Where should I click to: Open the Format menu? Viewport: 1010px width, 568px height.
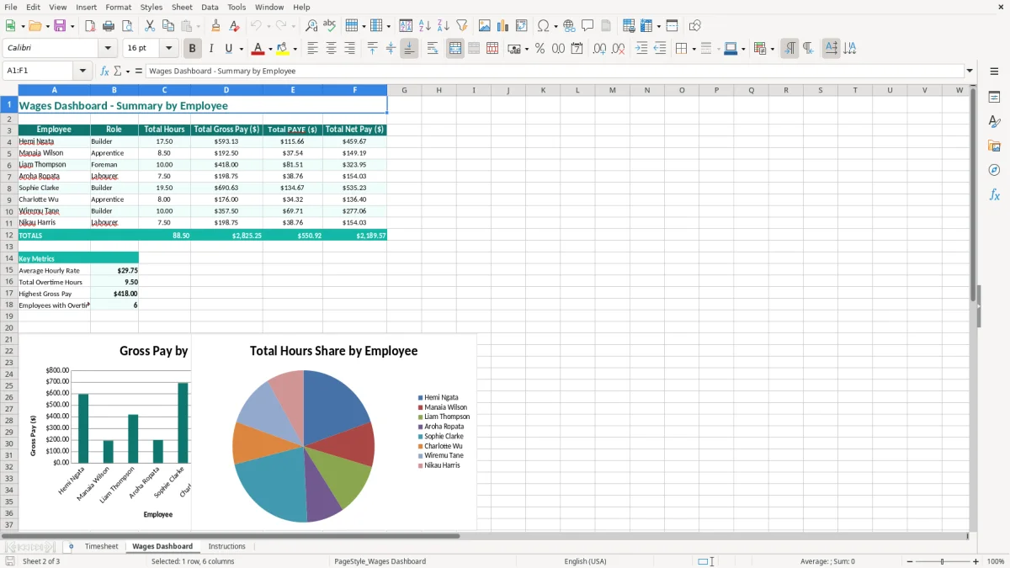118,7
